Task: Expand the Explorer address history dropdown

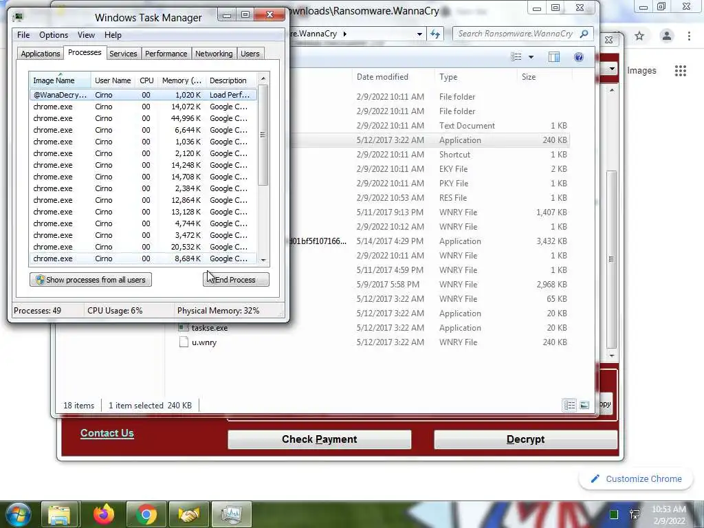Action: point(419,34)
